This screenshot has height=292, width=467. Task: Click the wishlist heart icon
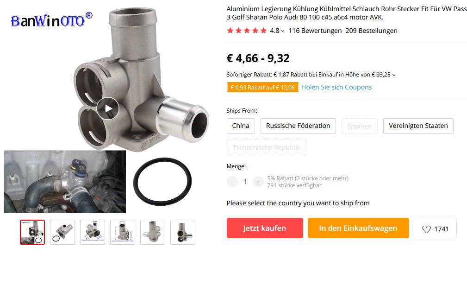[x=426, y=229]
